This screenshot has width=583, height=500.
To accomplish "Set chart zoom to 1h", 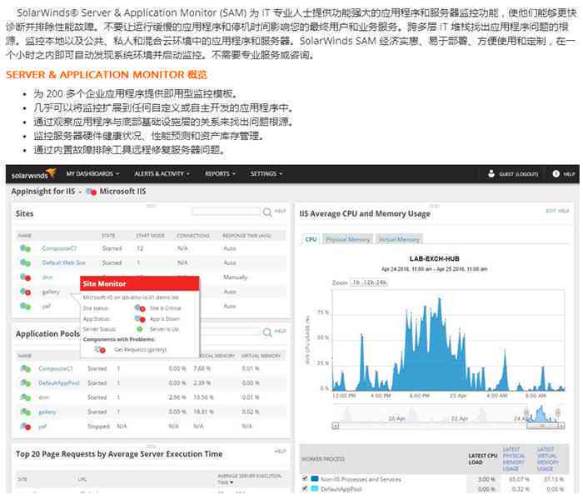I will (356, 283).
